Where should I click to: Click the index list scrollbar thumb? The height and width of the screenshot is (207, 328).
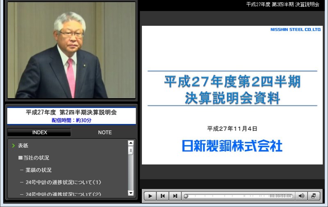tap(131, 151)
